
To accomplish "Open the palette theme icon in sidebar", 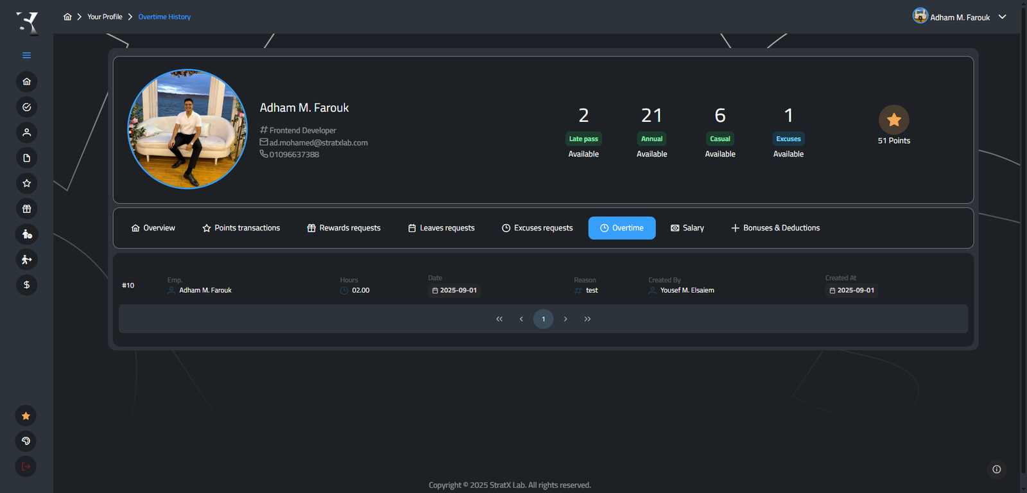I will click(26, 441).
